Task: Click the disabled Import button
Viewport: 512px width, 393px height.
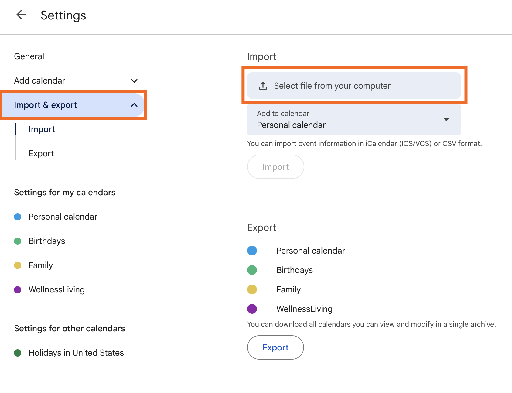Action: tap(275, 166)
